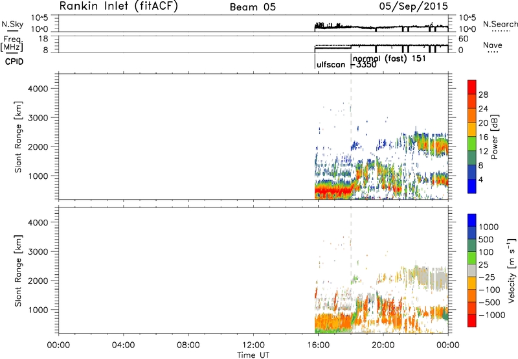Click the 28 label on power color bar
The image size is (518, 359).
pyautogui.click(x=483, y=95)
